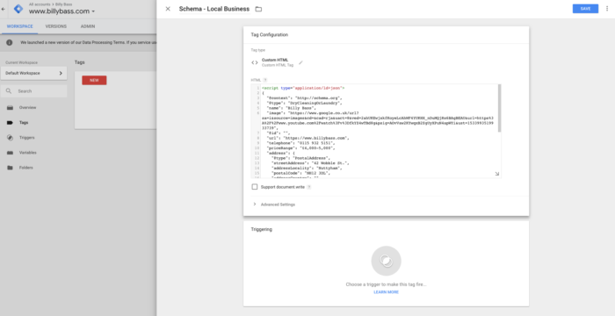Click the info icon in the notification banner

[x=10, y=42]
